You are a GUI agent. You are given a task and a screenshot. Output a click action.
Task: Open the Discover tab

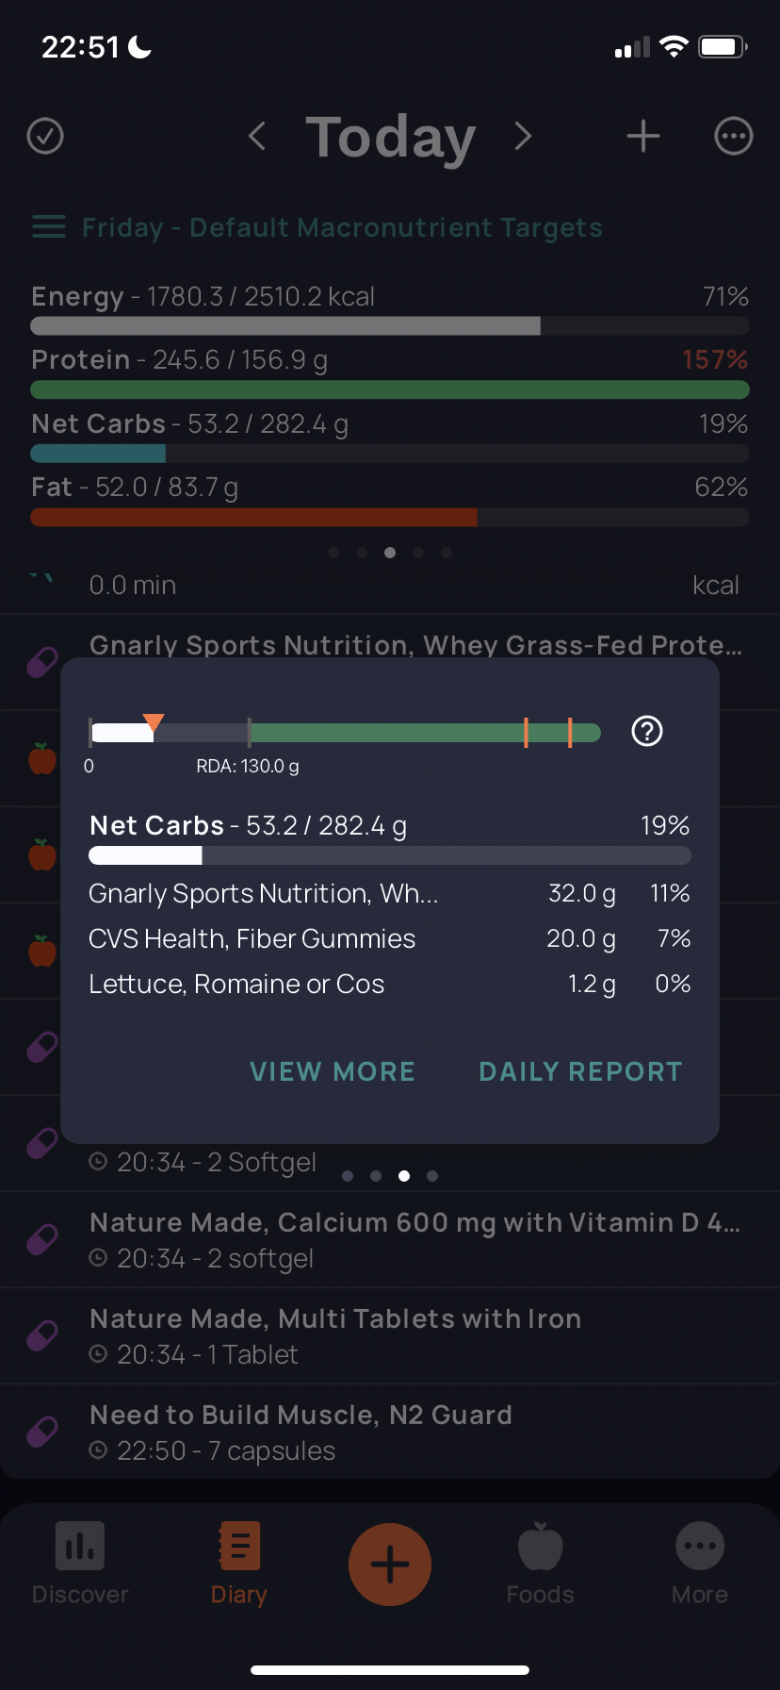coord(80,1564)
